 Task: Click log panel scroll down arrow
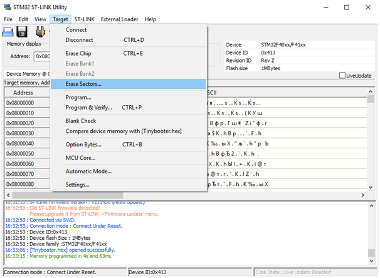pos(371,261)
